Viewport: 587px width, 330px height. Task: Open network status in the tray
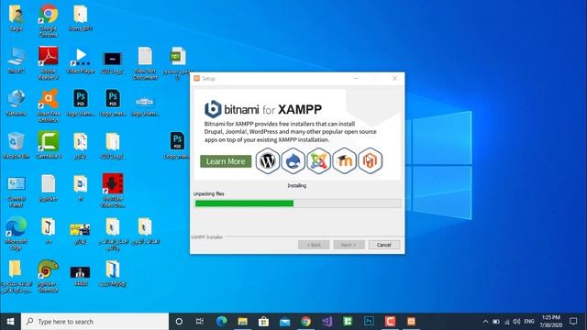[507, 322]
